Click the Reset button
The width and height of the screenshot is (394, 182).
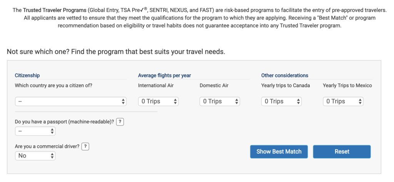click(342, 152)
